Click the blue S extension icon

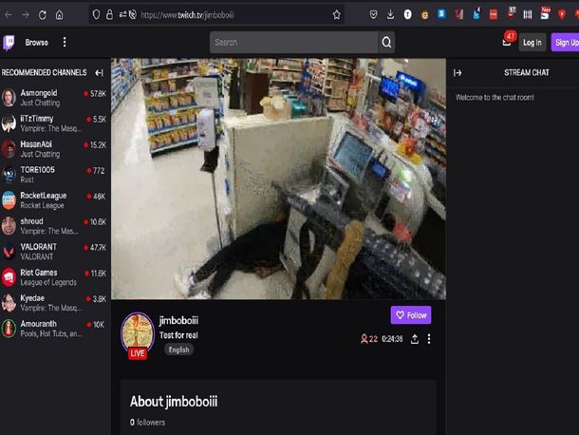[442, 14]
